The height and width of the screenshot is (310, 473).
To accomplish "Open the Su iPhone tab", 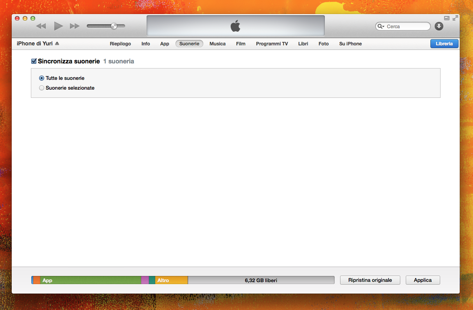I will (x=350, y=44).
